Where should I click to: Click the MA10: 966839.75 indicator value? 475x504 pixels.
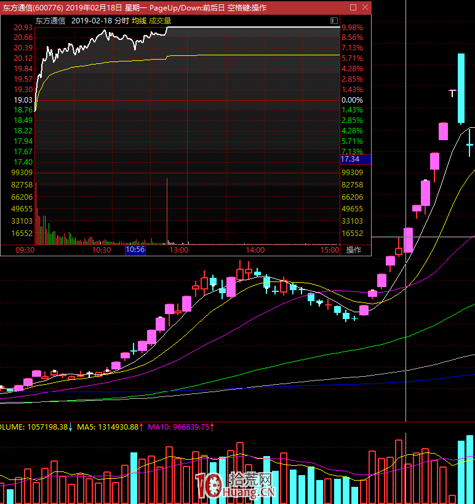(x=180, y=427)
